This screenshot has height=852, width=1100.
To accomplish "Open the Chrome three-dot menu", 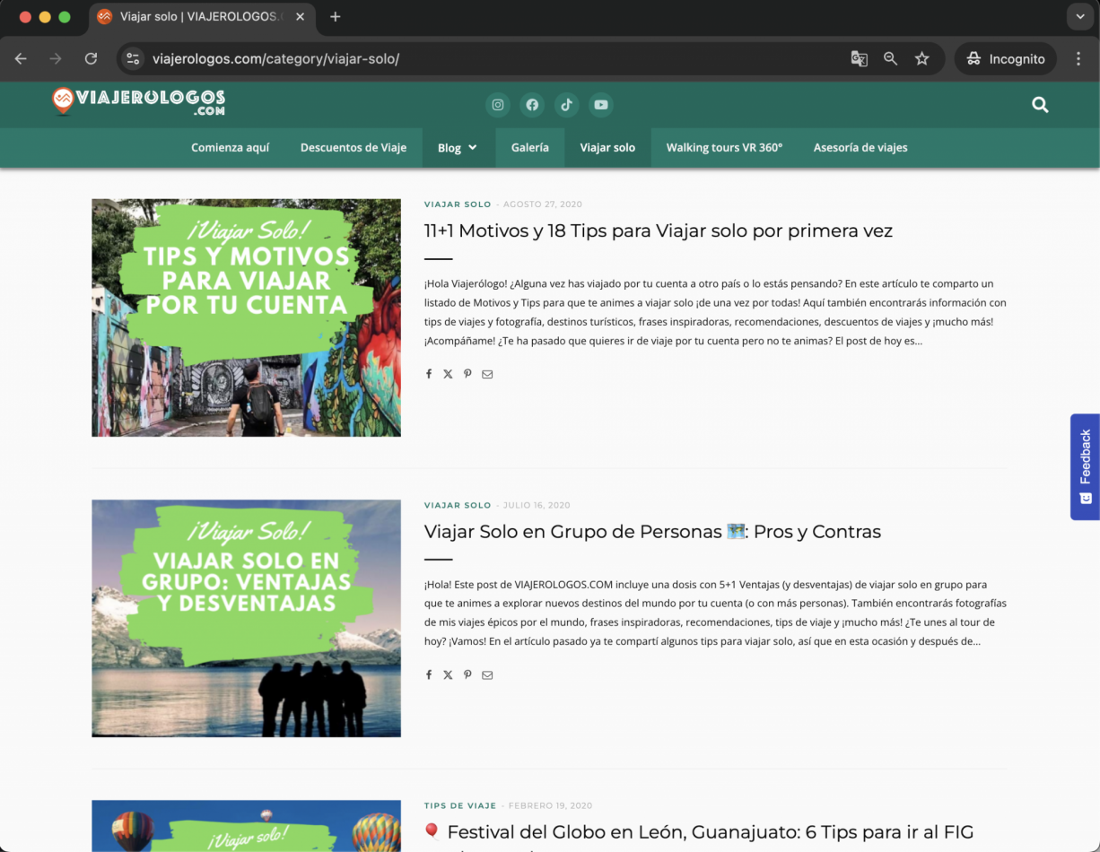I will point(1078,58).
